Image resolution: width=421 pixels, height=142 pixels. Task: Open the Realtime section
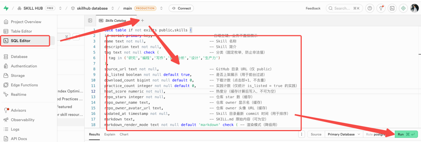(x=19, y=94)
